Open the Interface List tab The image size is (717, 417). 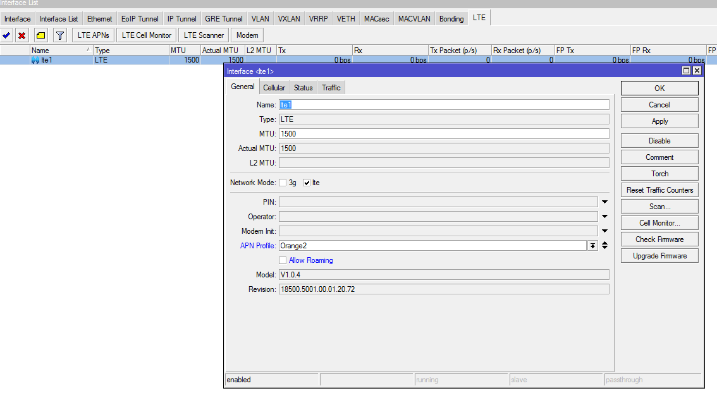pos(59,19)
